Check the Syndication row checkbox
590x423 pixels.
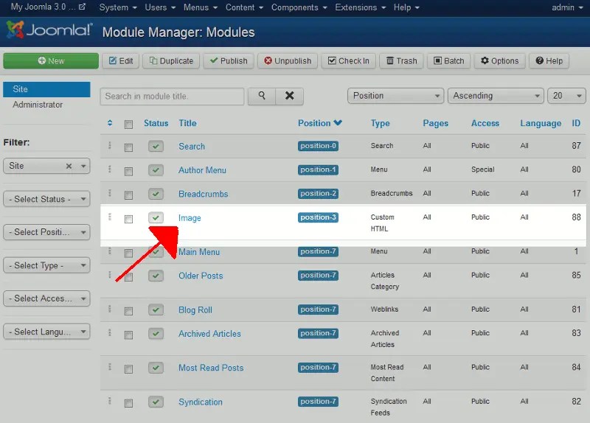pyautogui.click(x=128, y=403)
